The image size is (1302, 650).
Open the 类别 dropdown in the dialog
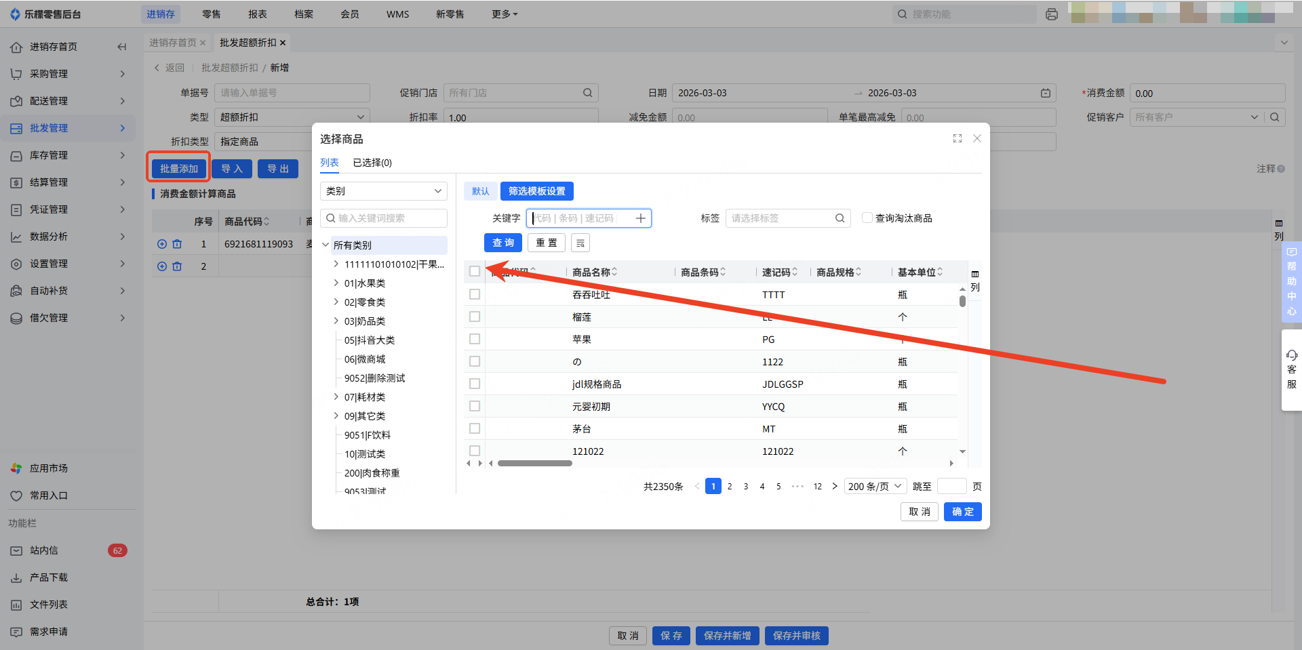click(383, 191)
